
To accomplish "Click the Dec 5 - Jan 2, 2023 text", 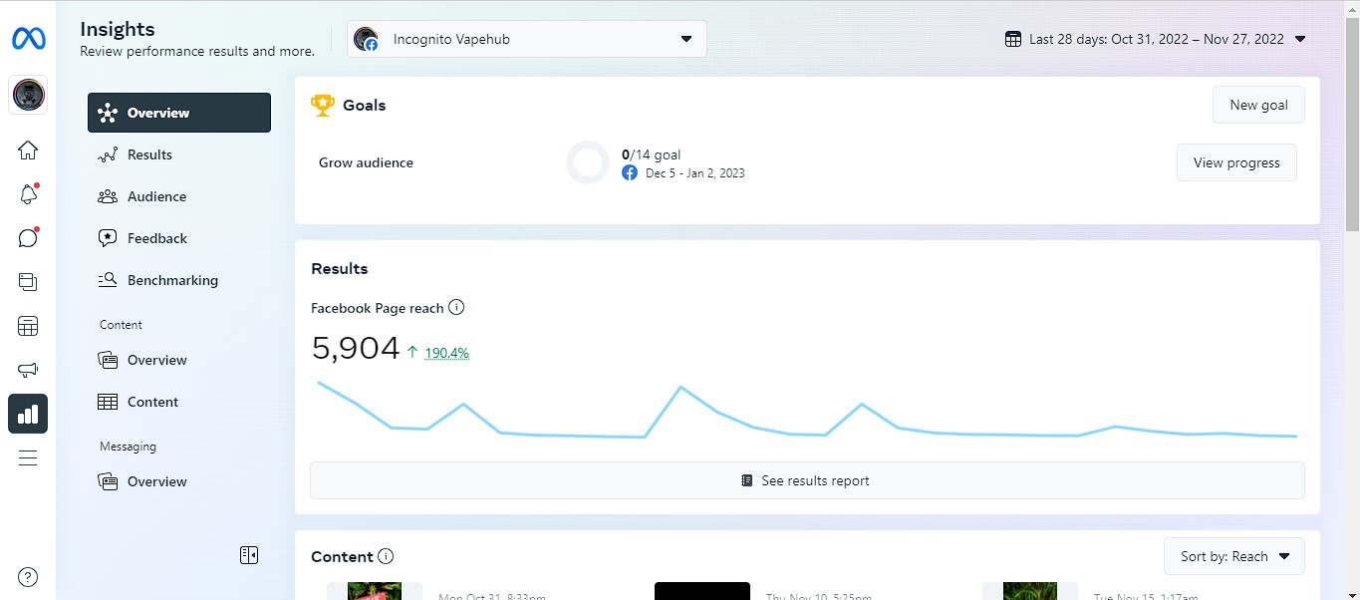I will [695, 173].
